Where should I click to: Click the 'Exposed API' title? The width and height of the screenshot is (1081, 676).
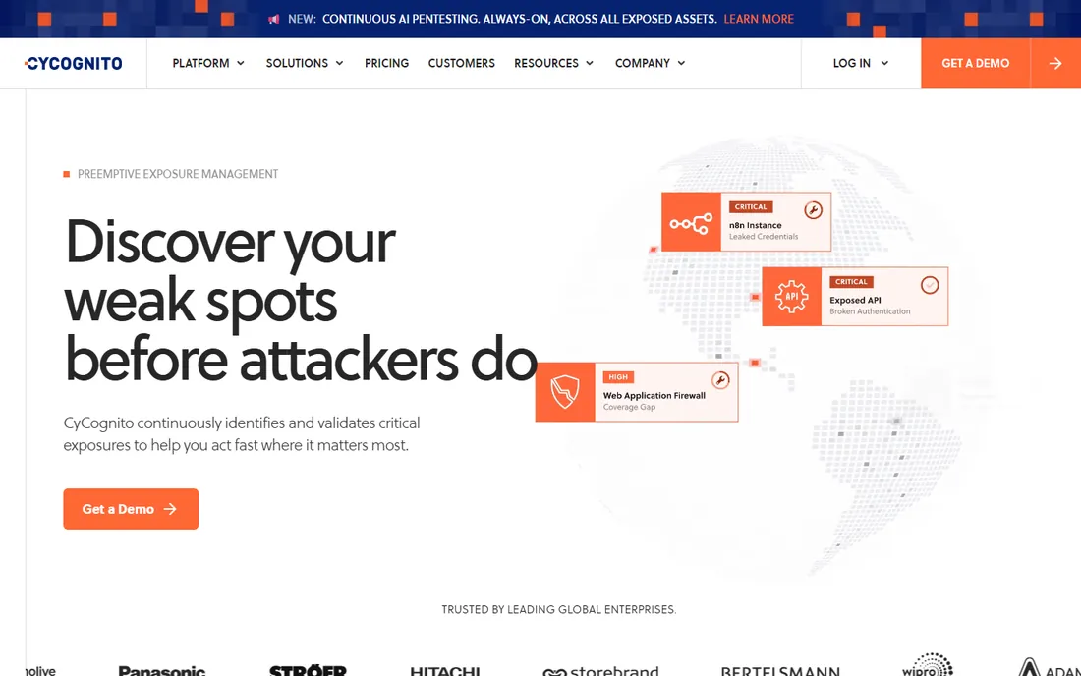coord(856,301)
